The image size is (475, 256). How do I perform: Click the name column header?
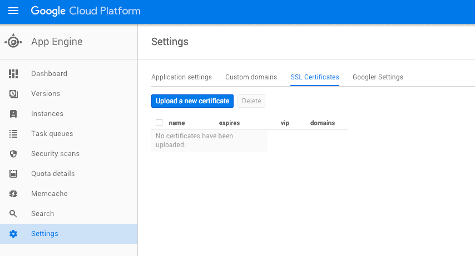(x=177, y=123)
